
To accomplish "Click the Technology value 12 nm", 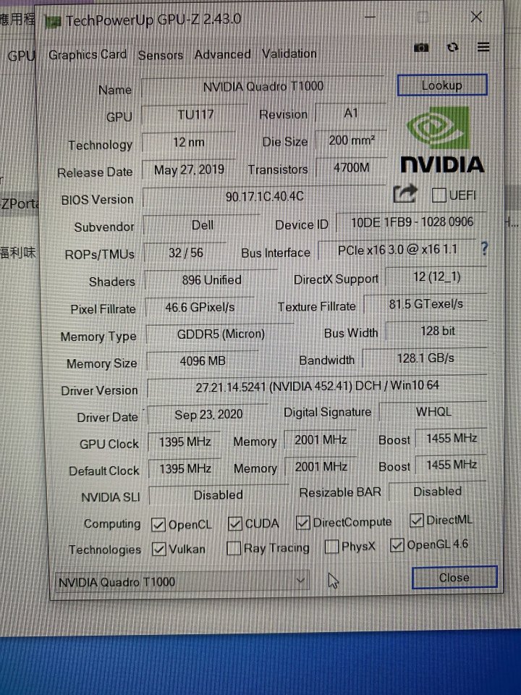I will coord(189,143).
